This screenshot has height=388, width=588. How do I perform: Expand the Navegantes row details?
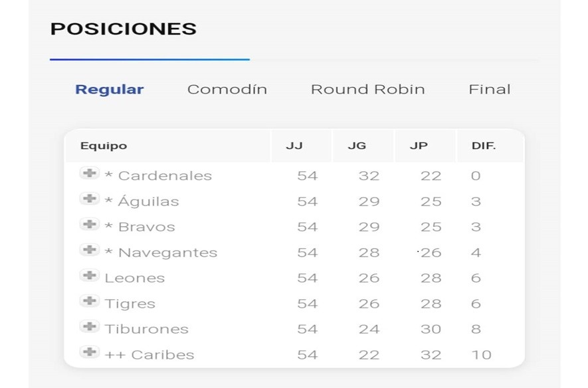(89, 251)
